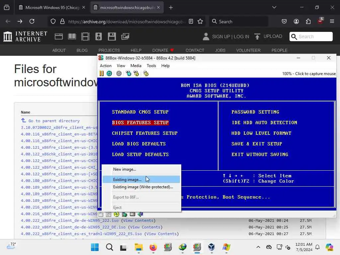This screenshot has height=255, width=340.
Task: Open 86Box Settings from the toolbar gear icon
Action: click(x=146, y=73)
